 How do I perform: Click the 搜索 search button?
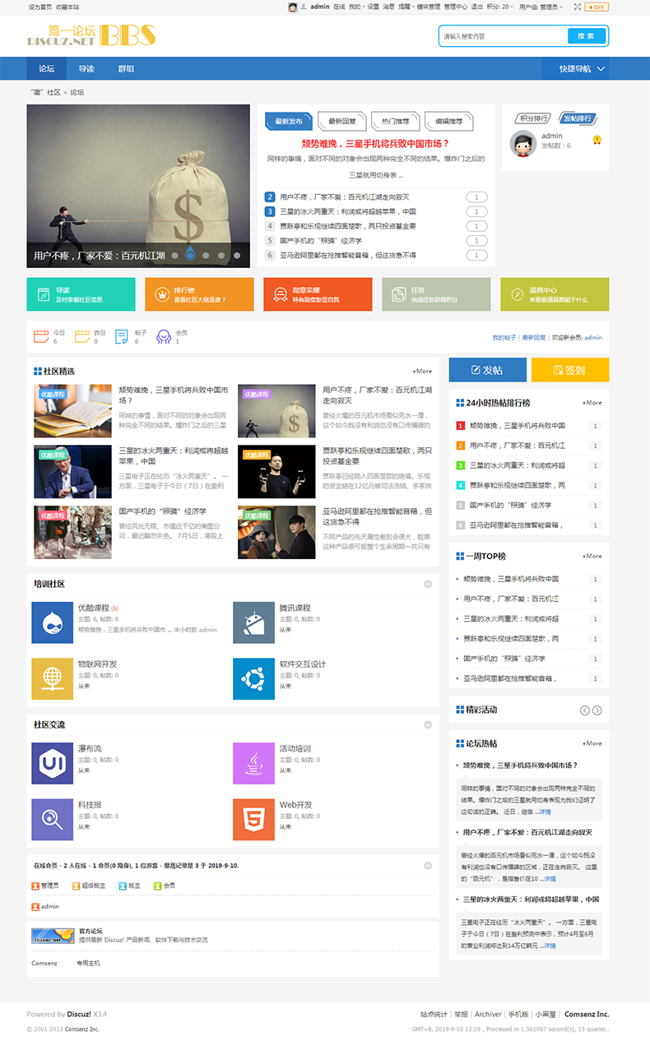(x=586, y=36)
